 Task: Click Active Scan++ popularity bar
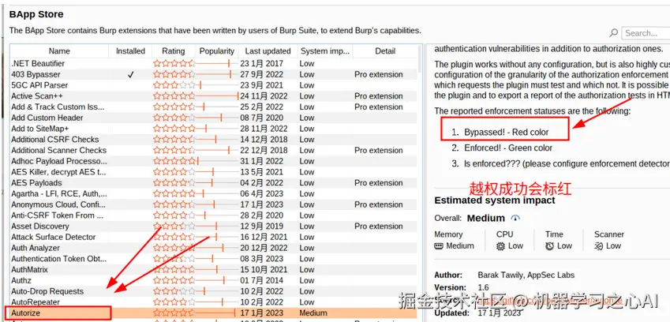[217, 96]
